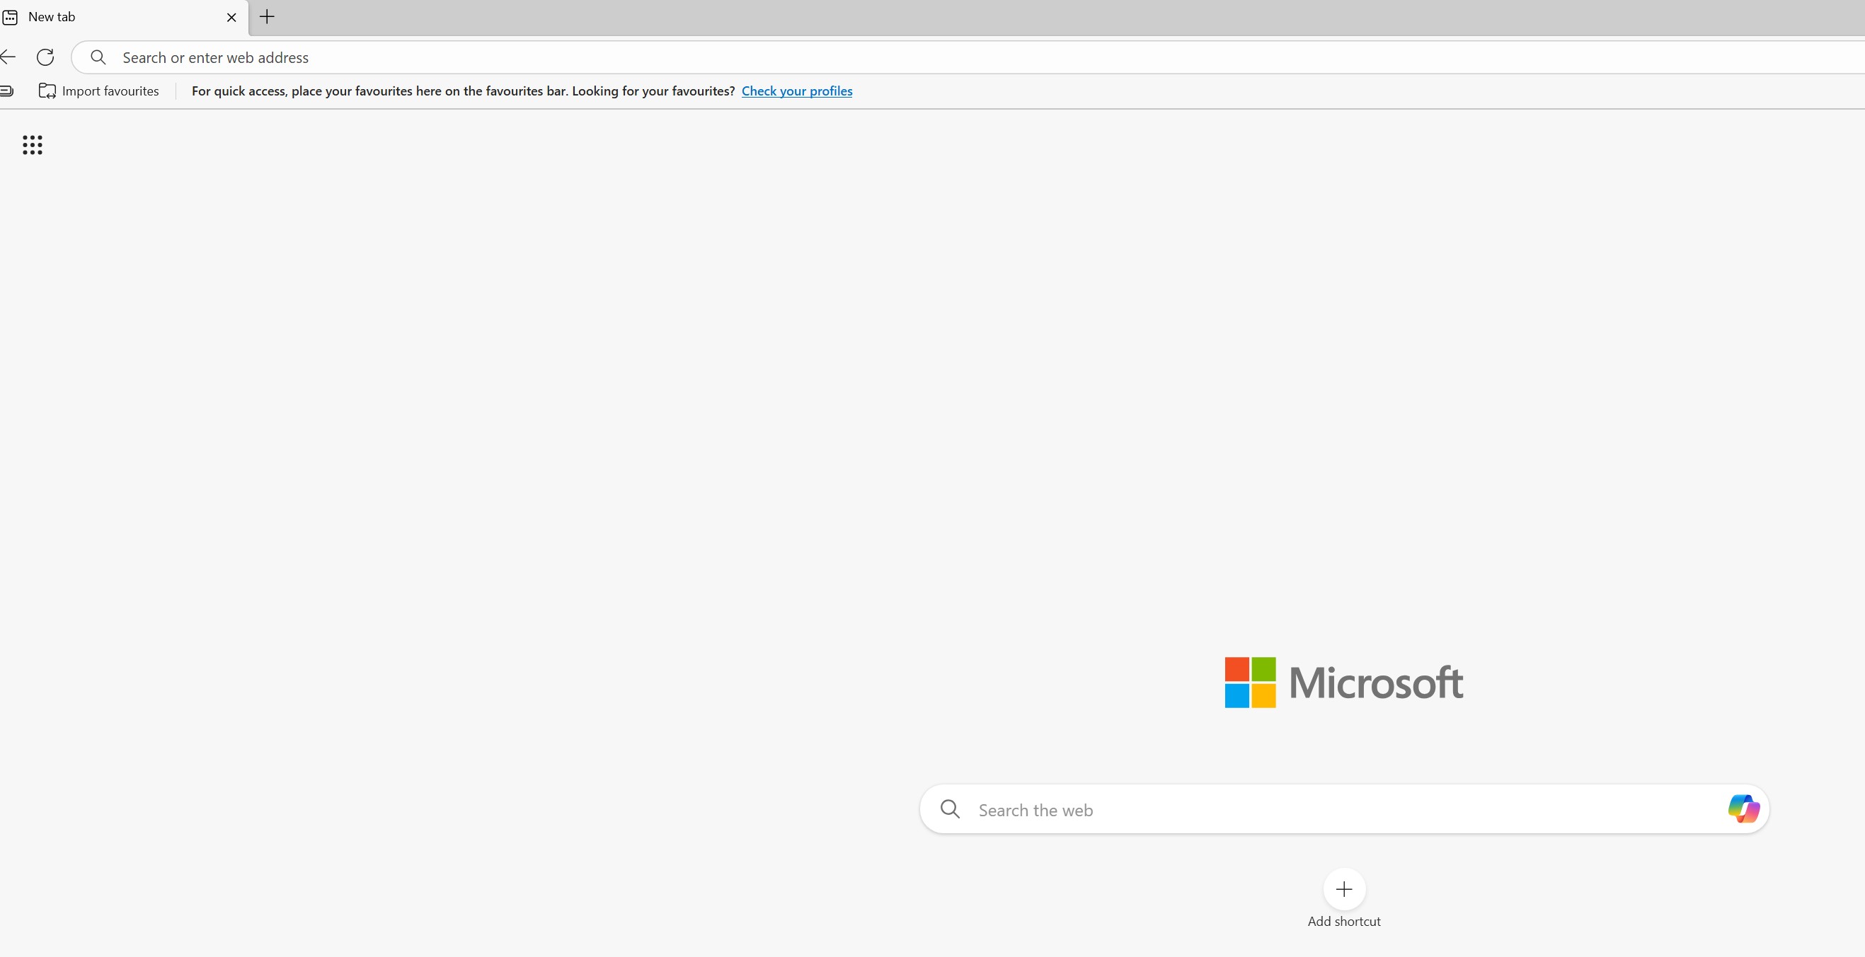Open the apps grid launcher
This screenshot has height=957, width=1865.
[x=33, y=145]
